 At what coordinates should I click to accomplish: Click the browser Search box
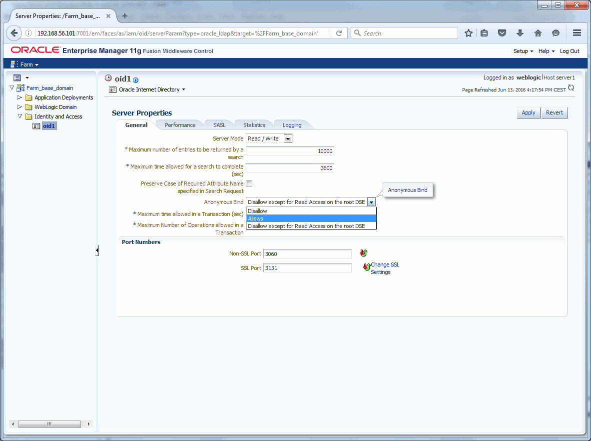click(x=405, y=33)
